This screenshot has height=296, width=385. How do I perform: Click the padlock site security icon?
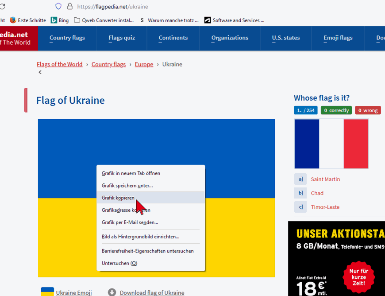click(x=69, y=6)
